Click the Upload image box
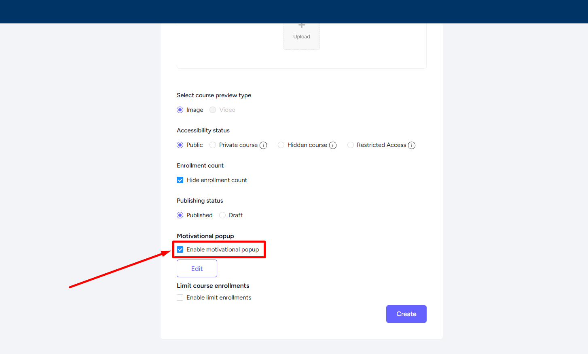The image size is (588, 354). click(302, 36)
